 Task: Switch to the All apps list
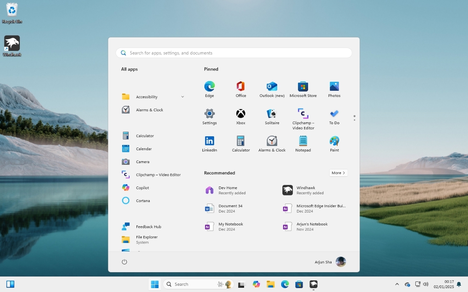click(x=129, y=69)
